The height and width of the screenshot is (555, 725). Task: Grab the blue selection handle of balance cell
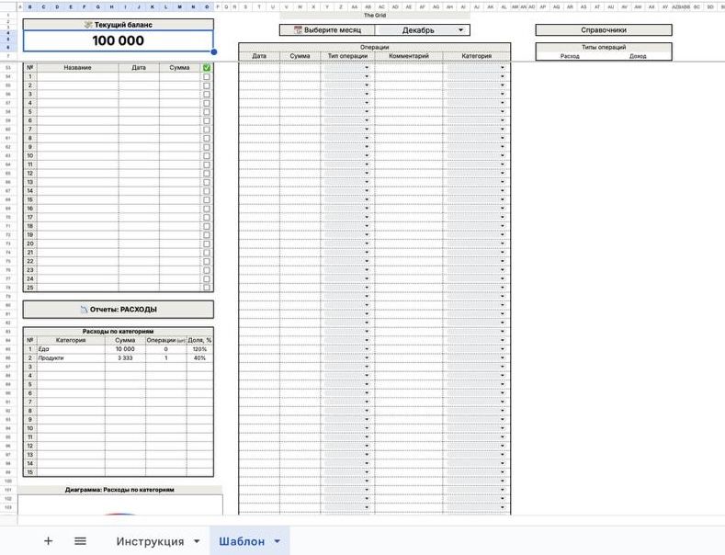[x=213, y=51]
